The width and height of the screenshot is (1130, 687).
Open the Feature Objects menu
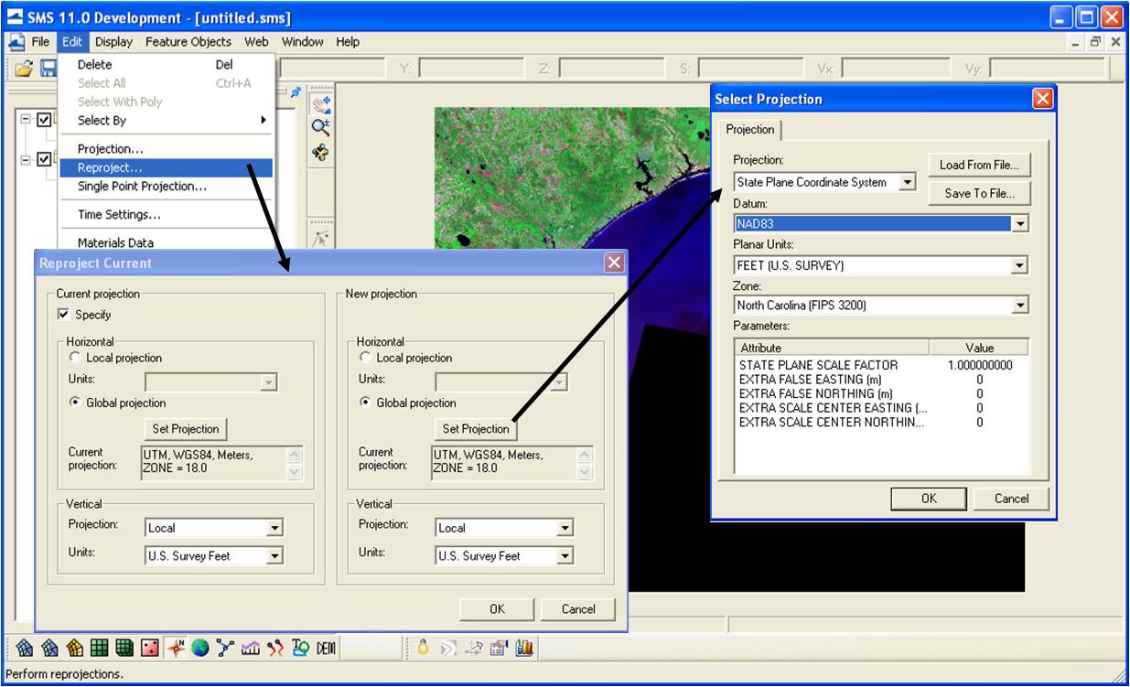[188, 42]
